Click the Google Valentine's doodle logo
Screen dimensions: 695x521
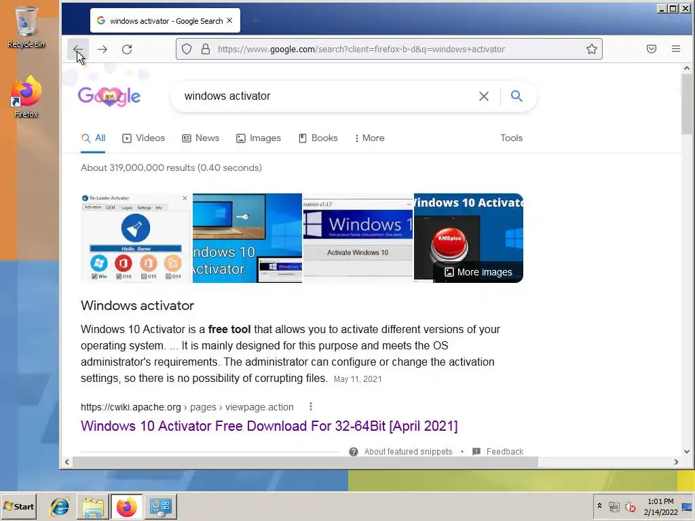tap(109, 96)
